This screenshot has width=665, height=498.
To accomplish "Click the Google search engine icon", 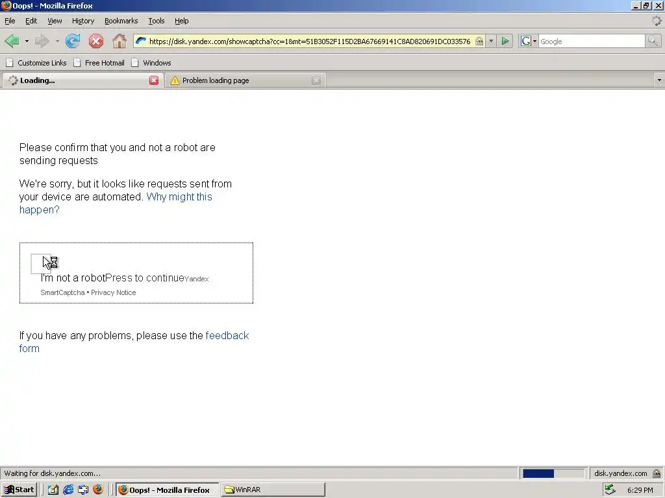I will click(526, 41).
